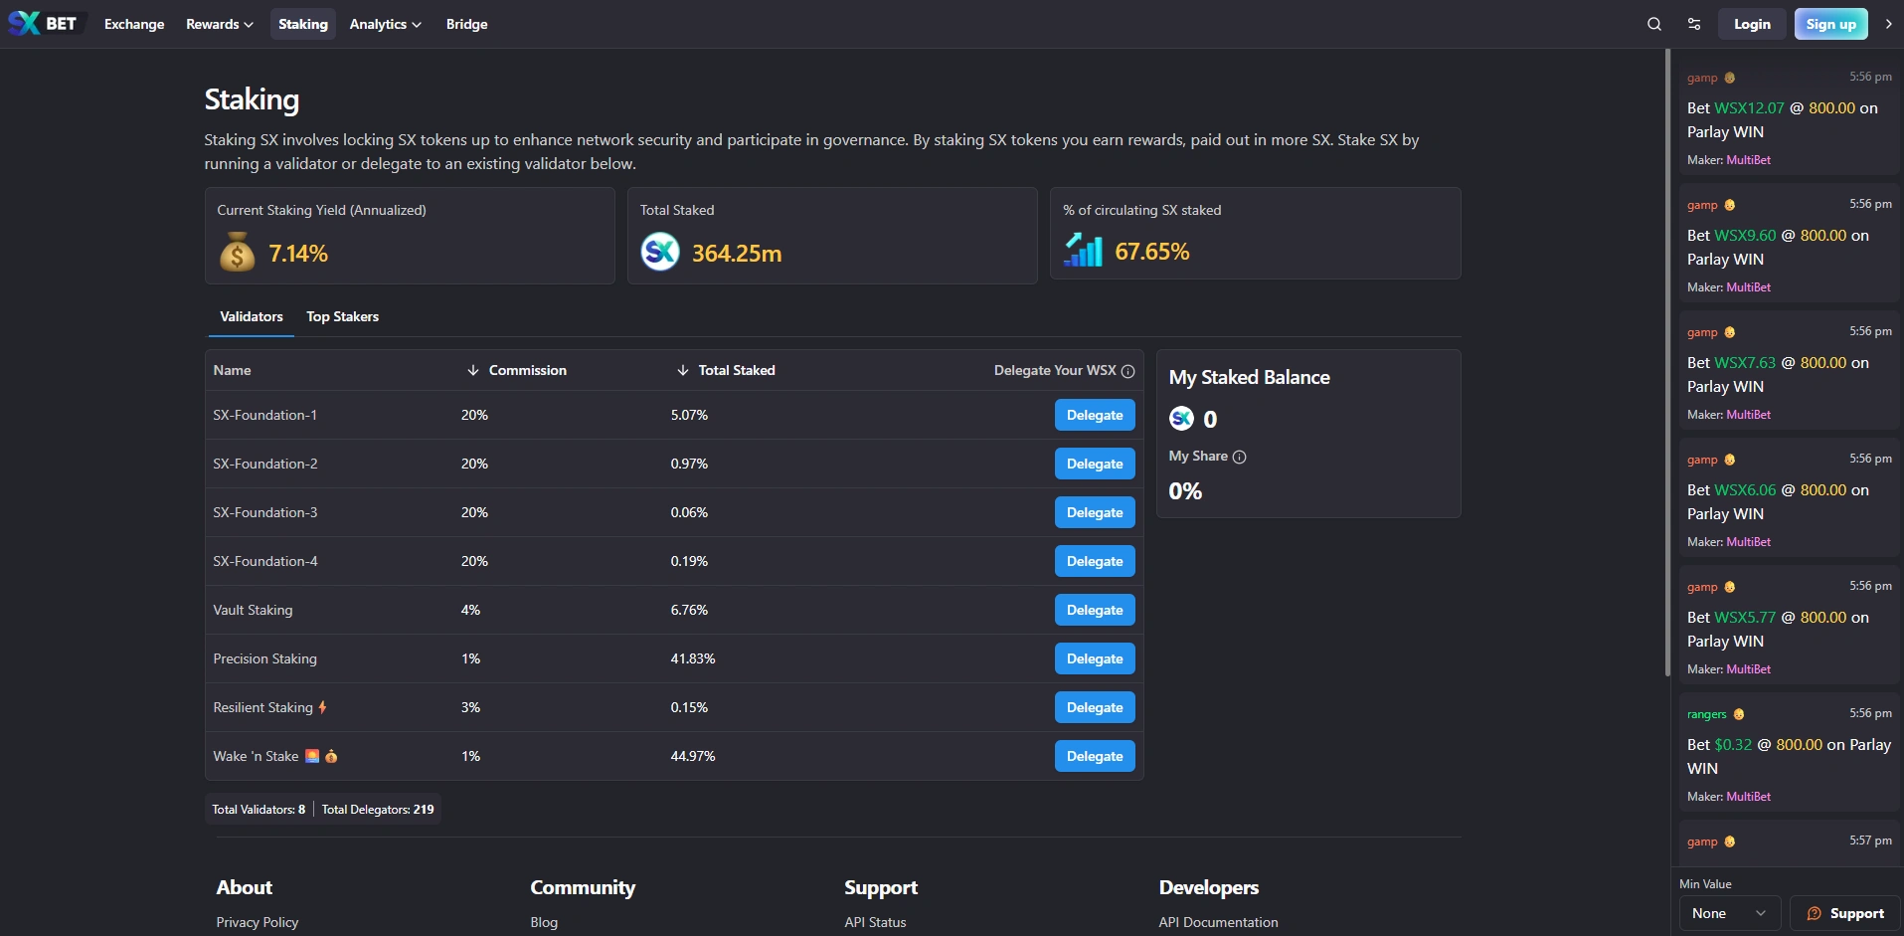Expand the Rewards dropdown menu
The height and width of the screenshot is (936, 1904).
pos(219,24)
